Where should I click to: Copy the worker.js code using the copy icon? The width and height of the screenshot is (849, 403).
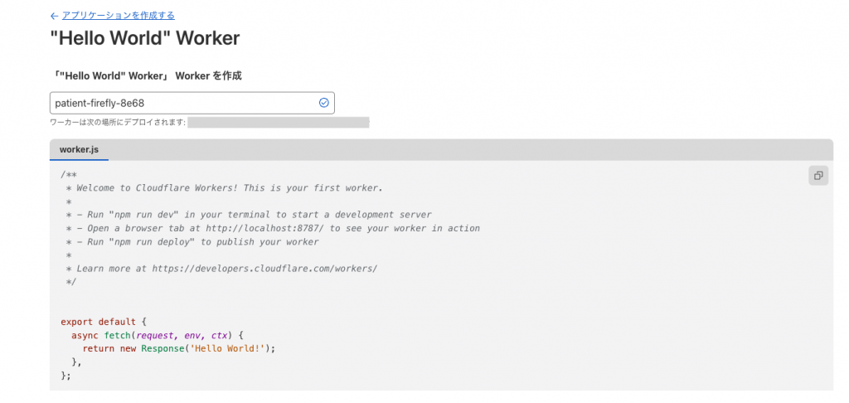tap(818, 176)
